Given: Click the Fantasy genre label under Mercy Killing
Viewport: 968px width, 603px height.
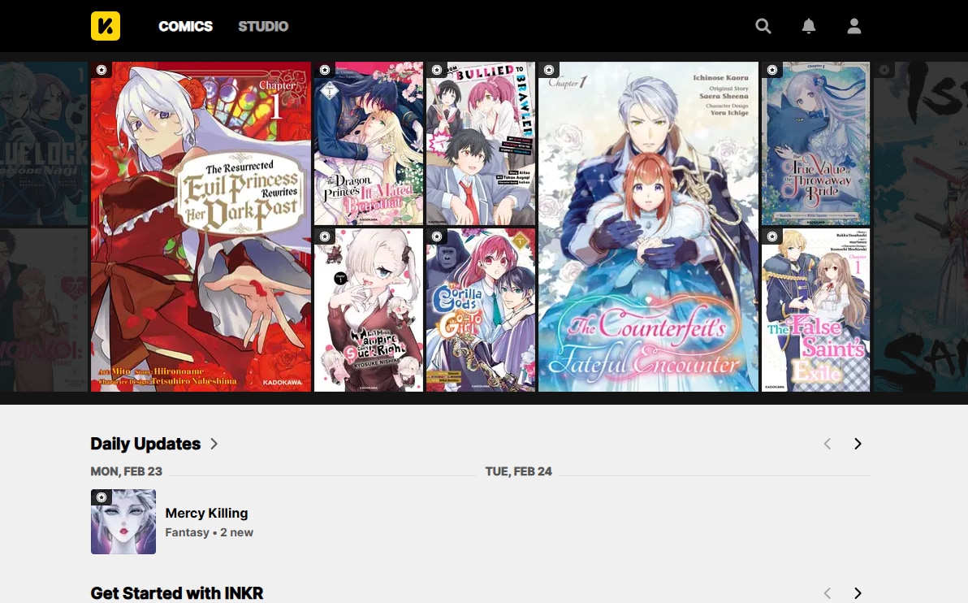Looking at the screenshot, I should click(187, 532).
